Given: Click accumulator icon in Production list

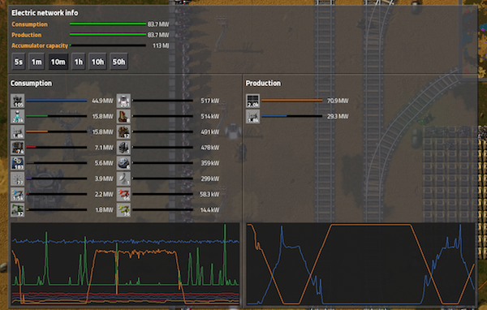Looking at the screenshot, I should pyautogui.click(x=252, y=116).
